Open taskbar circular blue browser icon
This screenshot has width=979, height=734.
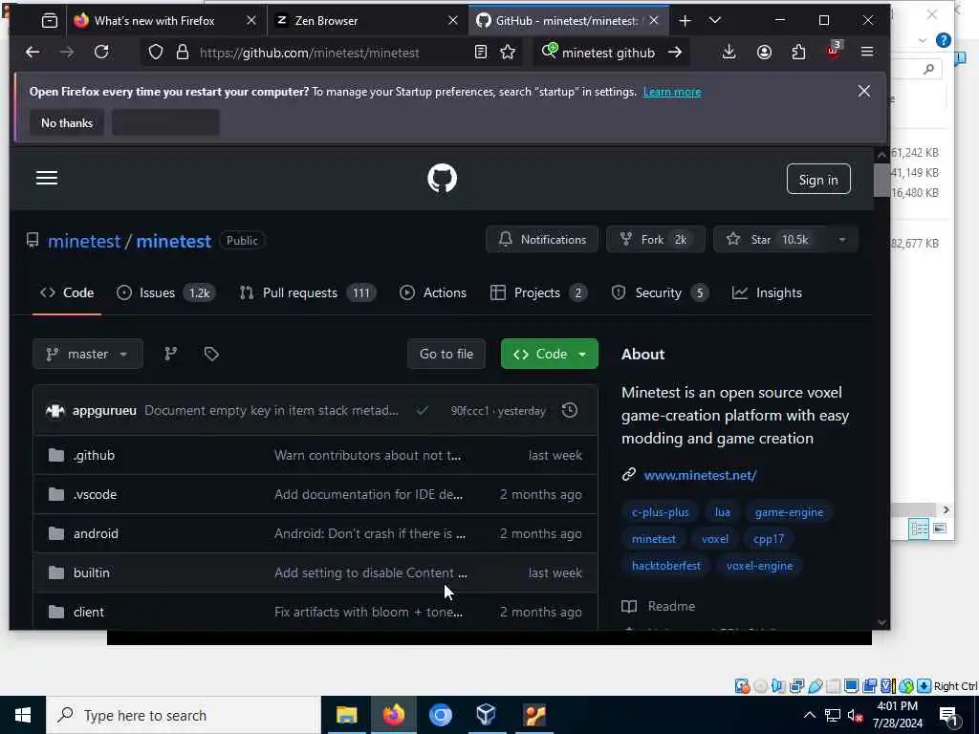point(440,715)
